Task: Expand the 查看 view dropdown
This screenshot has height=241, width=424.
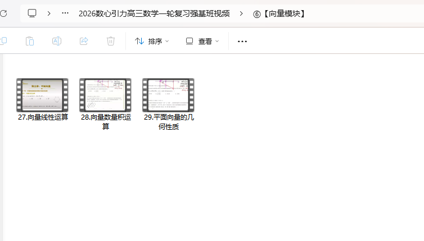Action: point(202,41)
